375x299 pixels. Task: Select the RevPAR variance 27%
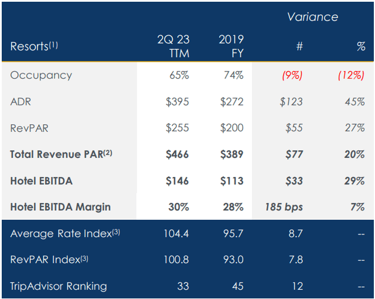[x=355, y=128]
